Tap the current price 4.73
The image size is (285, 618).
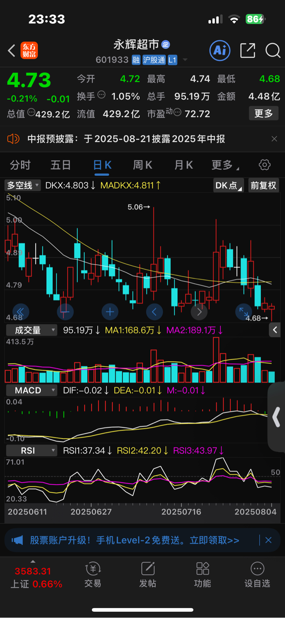point(29,80)
